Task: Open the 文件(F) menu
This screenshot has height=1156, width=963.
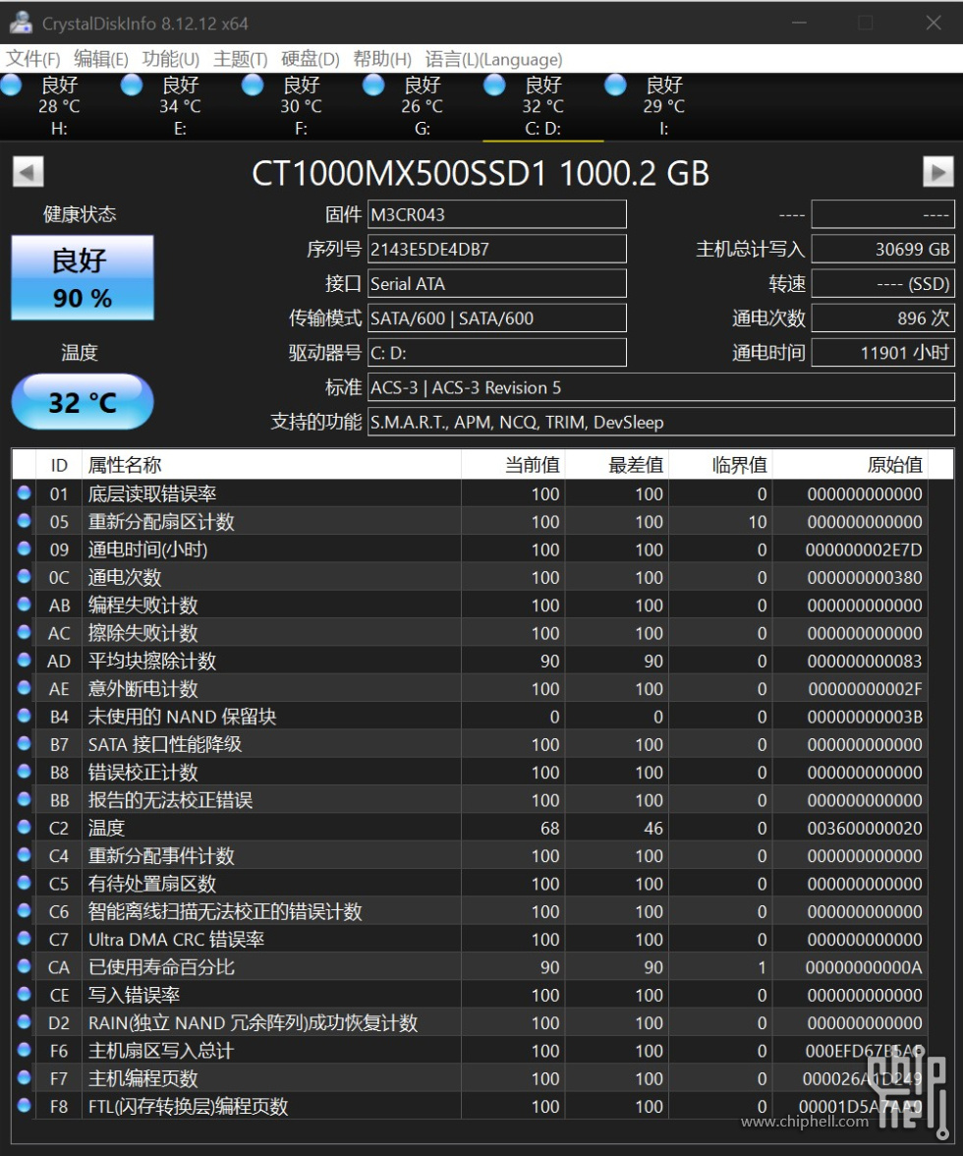Action: (33, 59)
